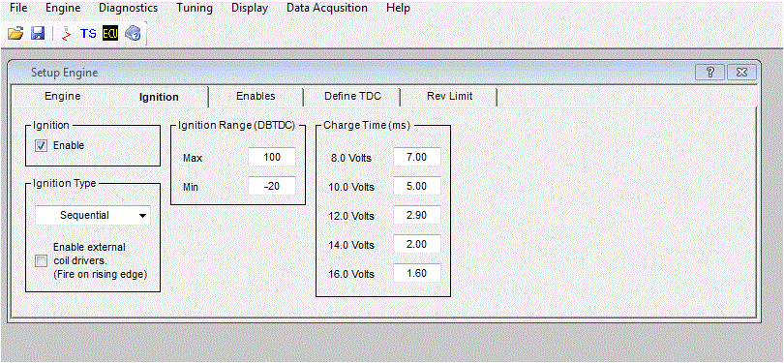Click the red zigzag signal toolbar icon
The image size is (784, 363).
67,34
